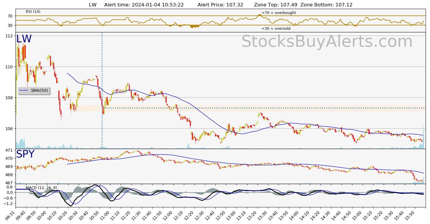Click the '>70 = overbought' annotation

coord(279,13)
